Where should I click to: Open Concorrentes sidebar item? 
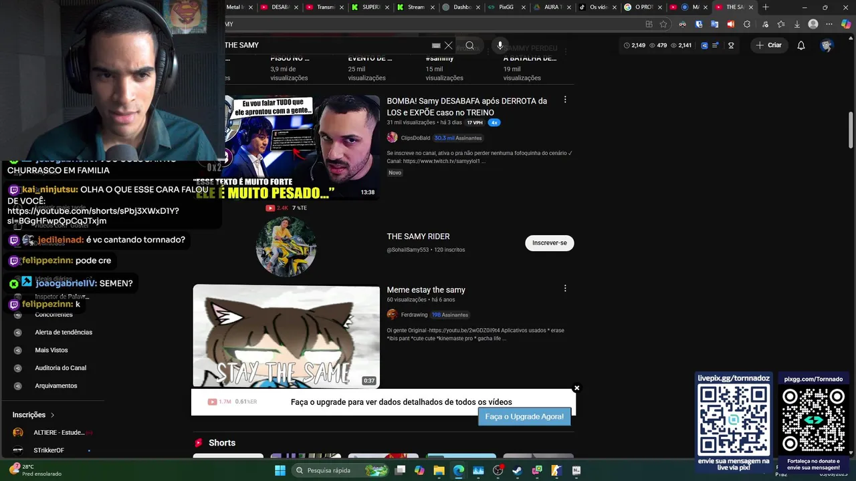pos(53,315)
